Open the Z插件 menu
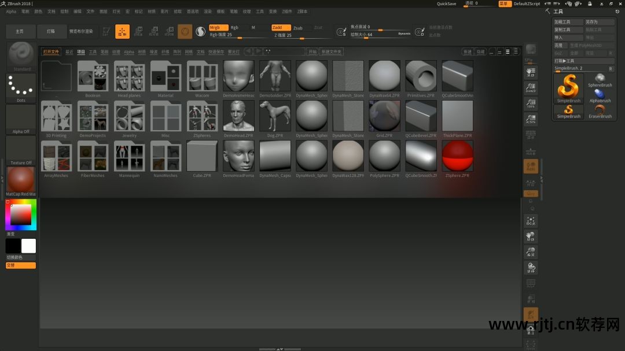The image size is (625, 351). (287, 12)
